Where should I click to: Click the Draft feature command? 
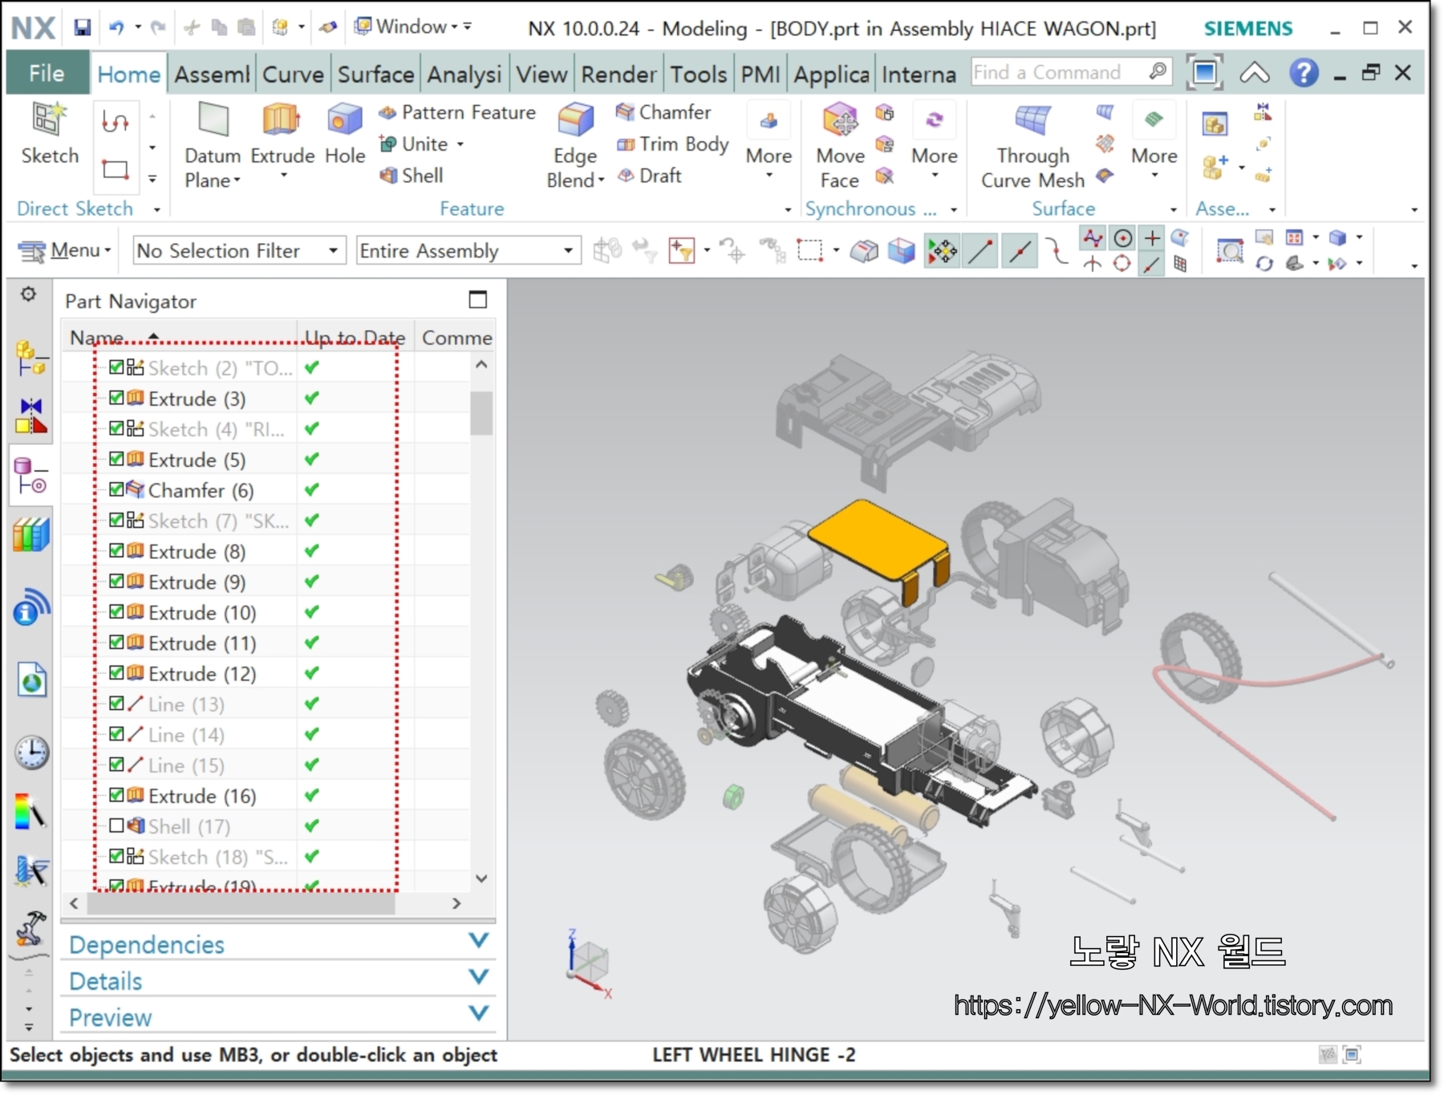pos(650,175)
